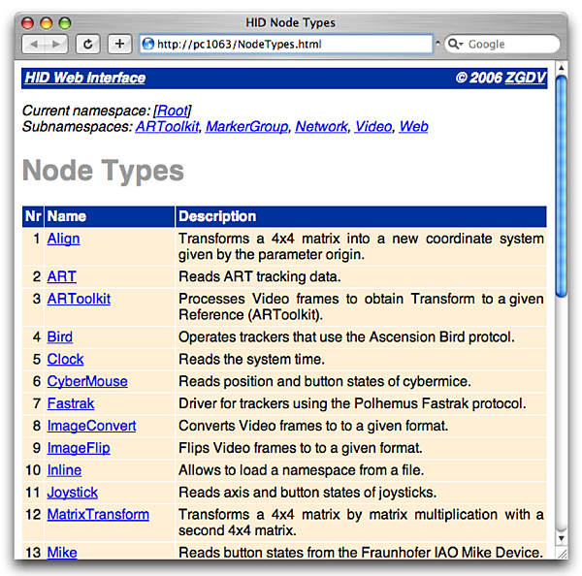
Task: Open the ARToolkit subnamespace link
Action: point(167,127)
